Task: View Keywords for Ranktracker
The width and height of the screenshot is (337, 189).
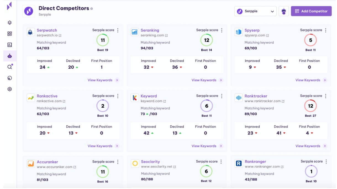Action: [311, 146]
